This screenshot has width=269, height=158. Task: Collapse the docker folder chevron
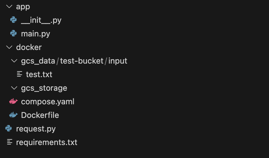coord(9,47)
